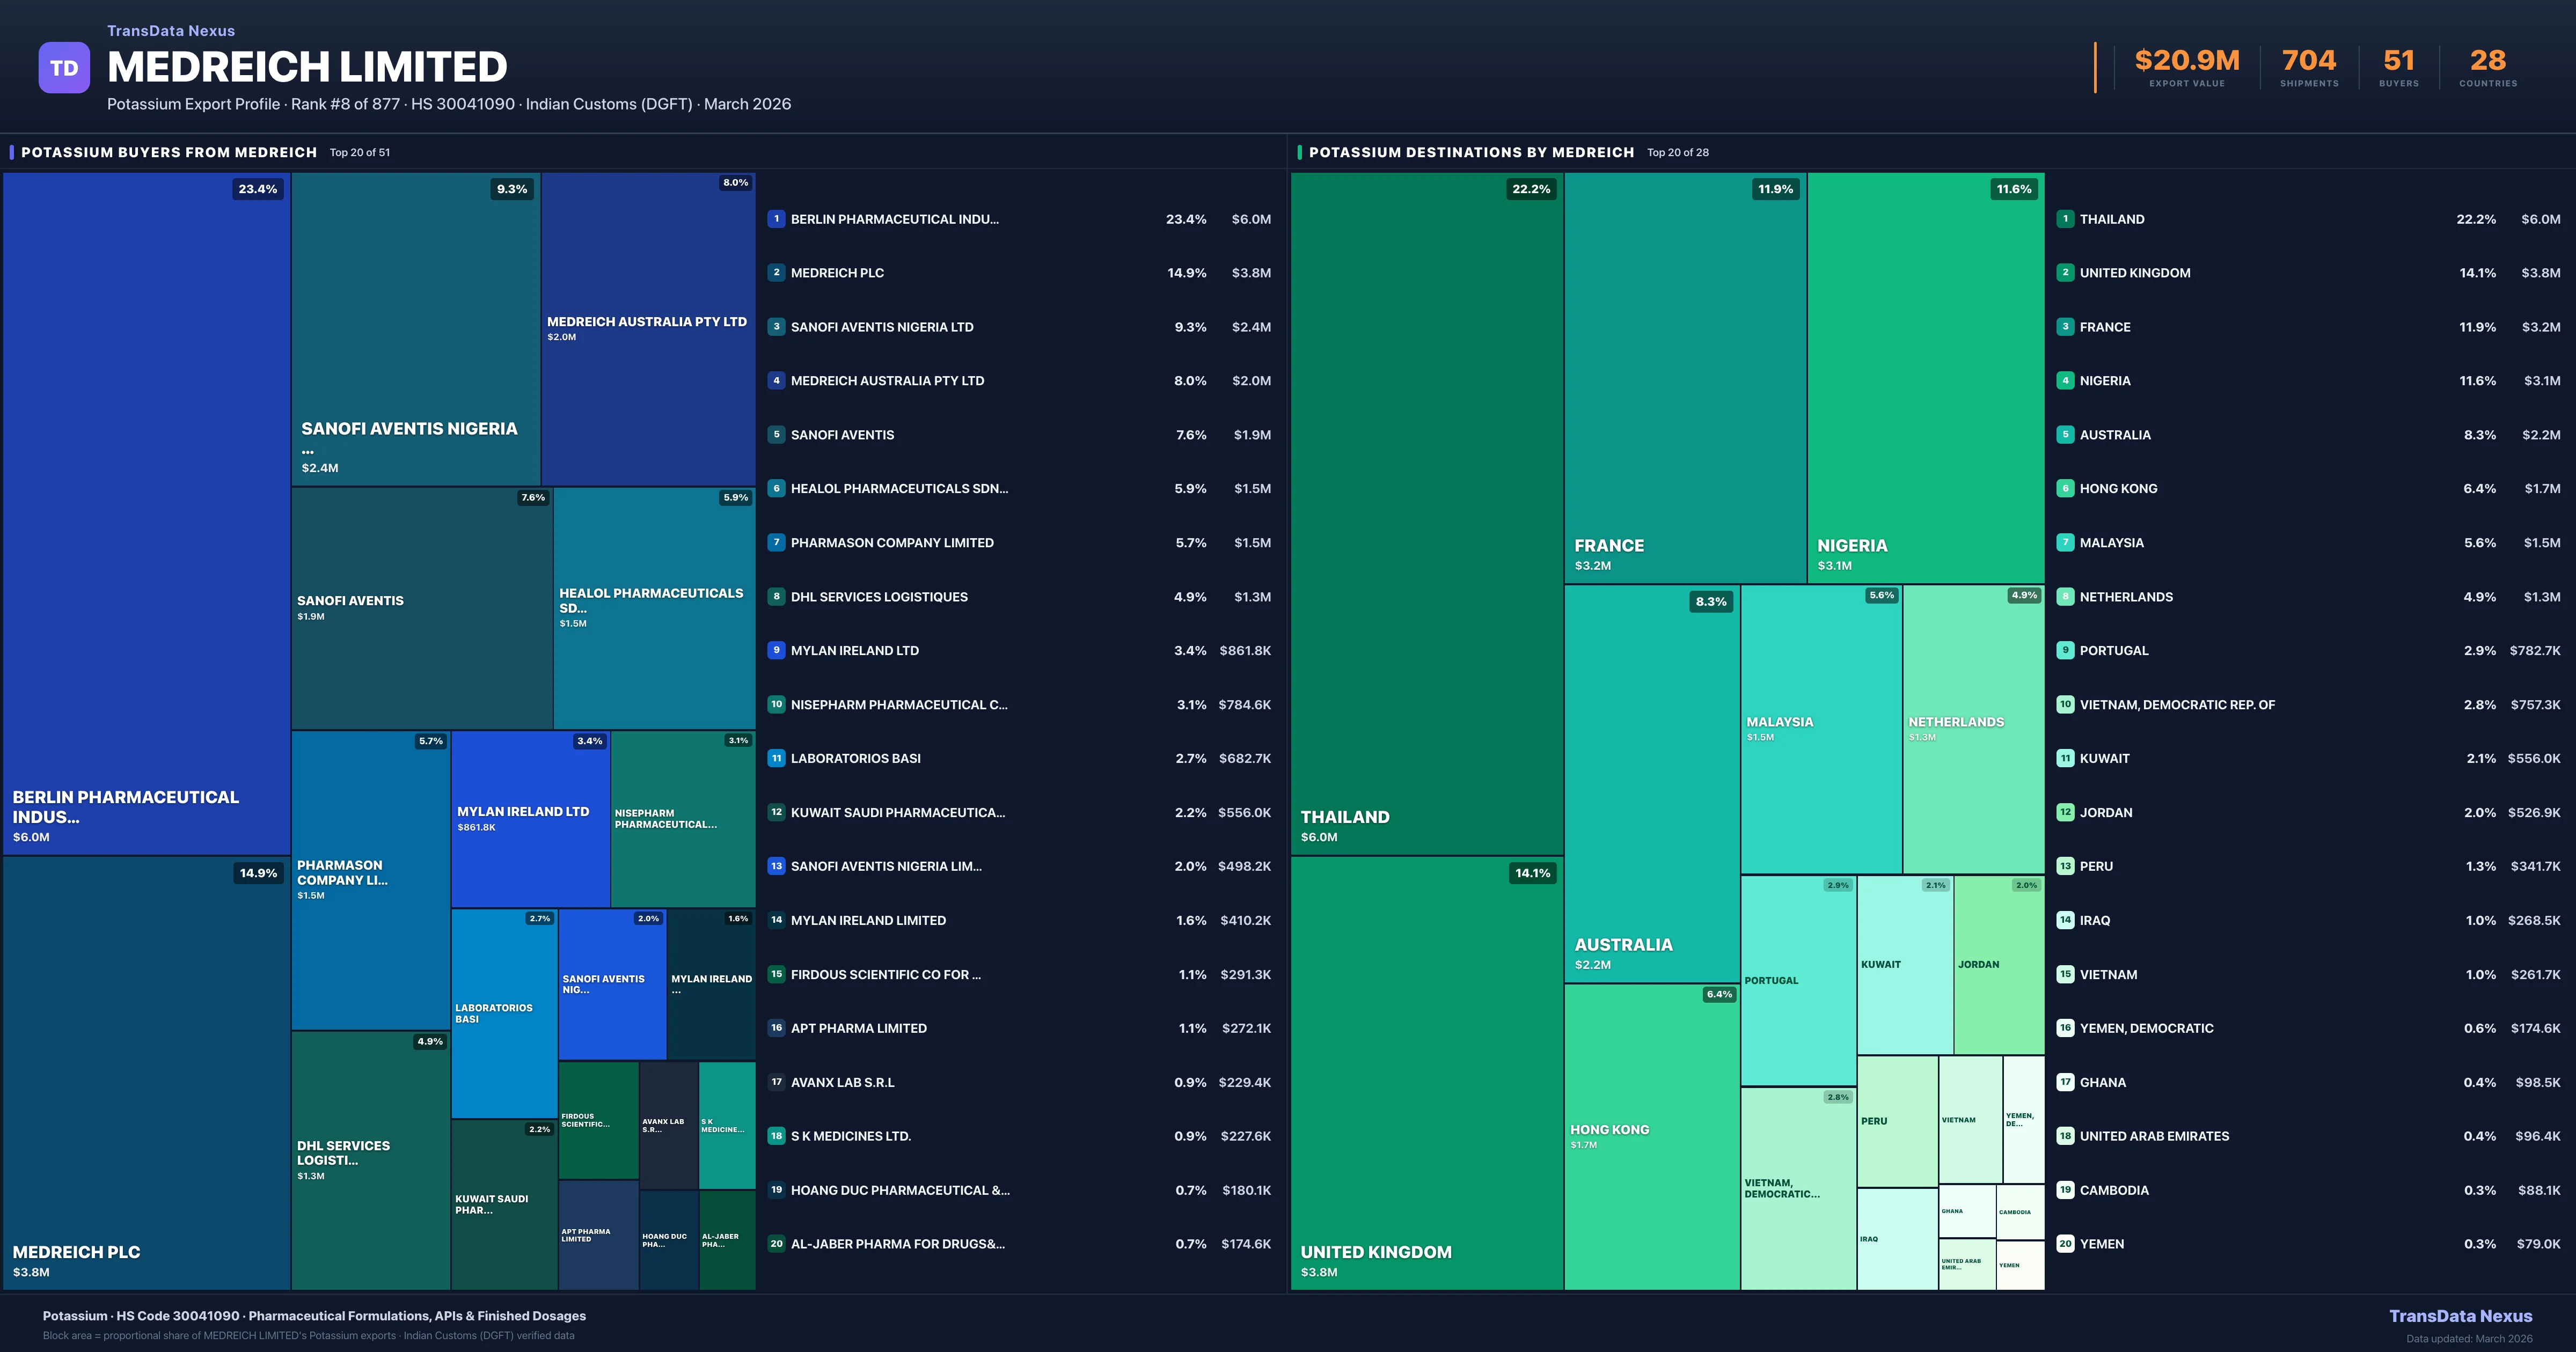Click rank badge 1 beside Berlin Pharmaceutical

pyautogui.click(x=776, y=219)
